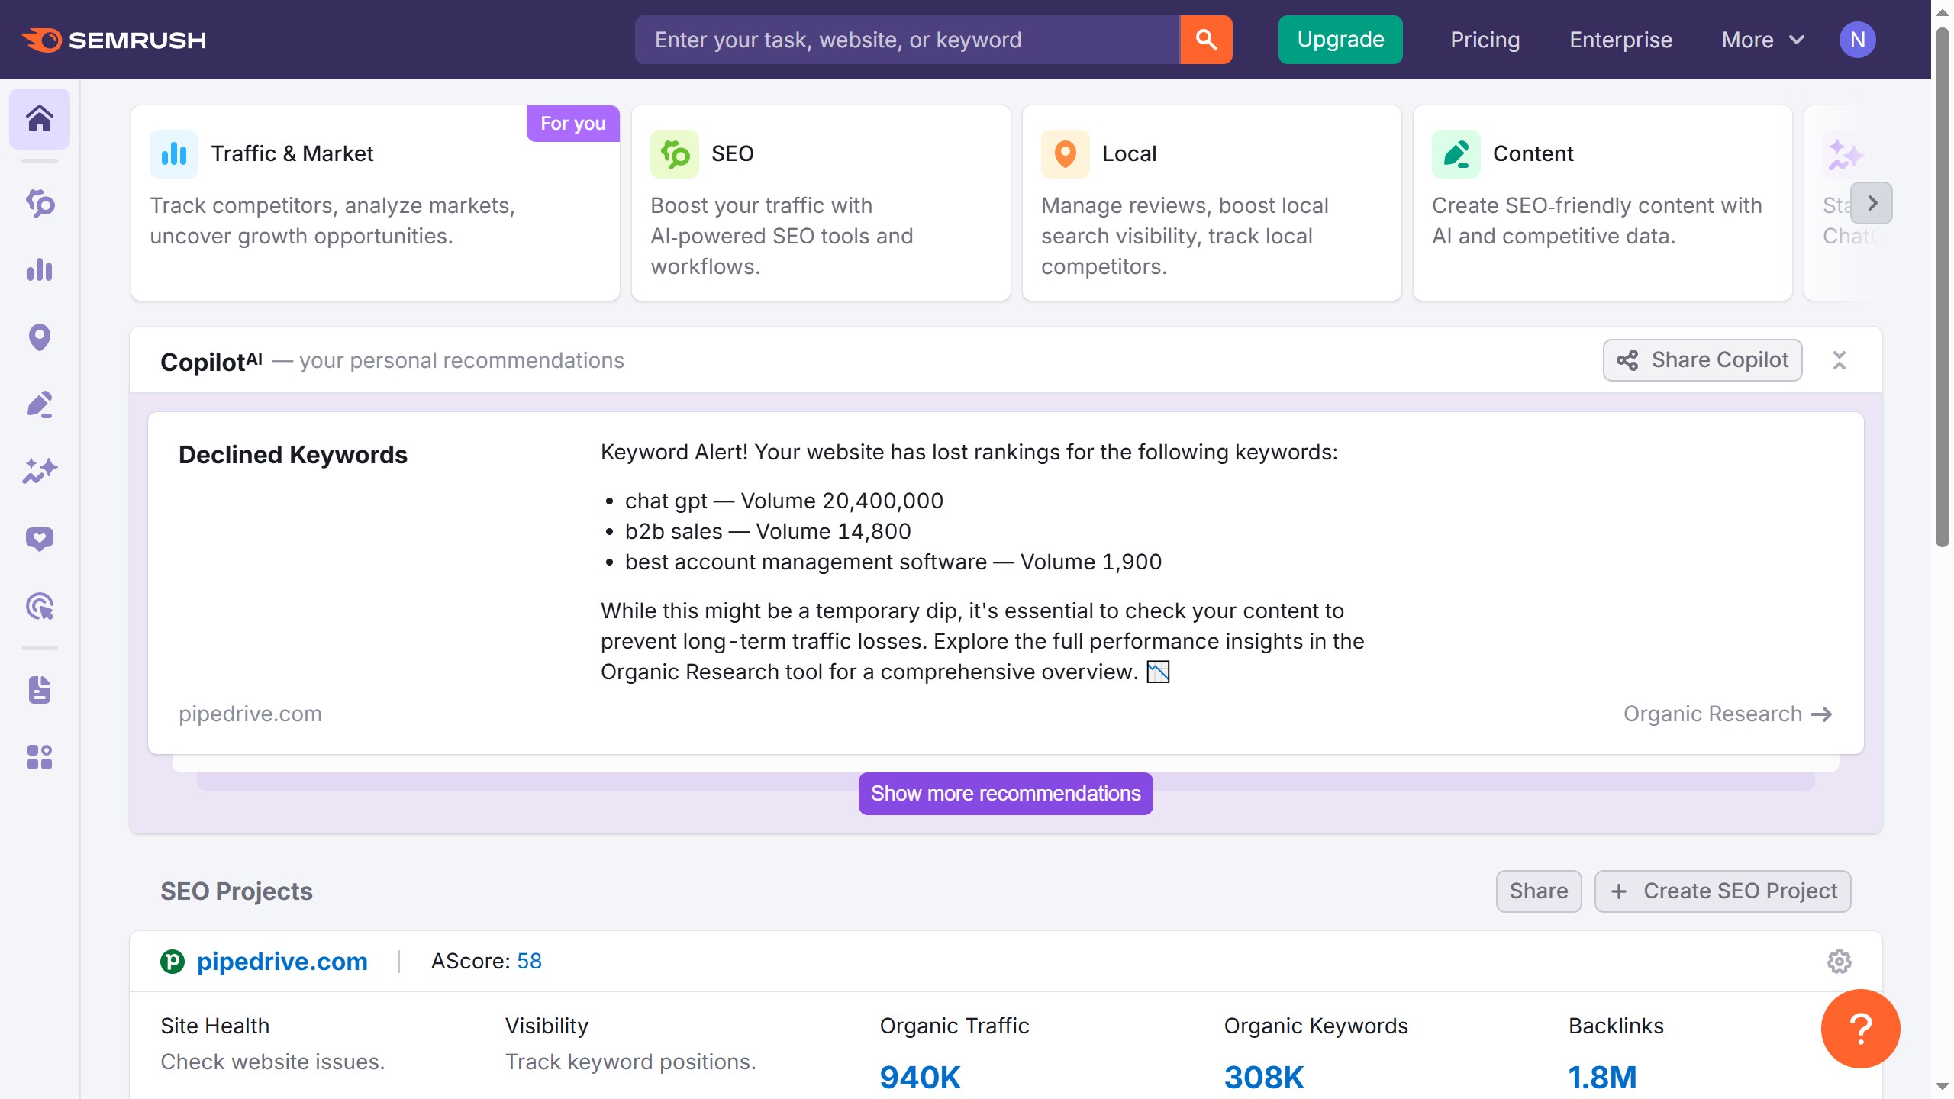
Task: Open the Advertising cursor-target sidebar icon
Action: point(40,606)
